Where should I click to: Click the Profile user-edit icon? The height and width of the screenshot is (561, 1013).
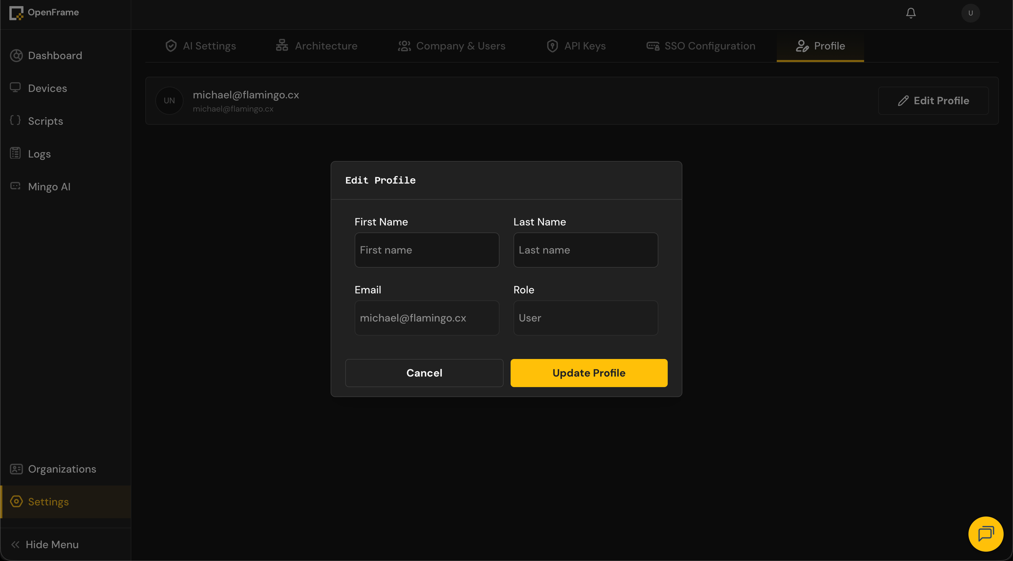point(802,46)
